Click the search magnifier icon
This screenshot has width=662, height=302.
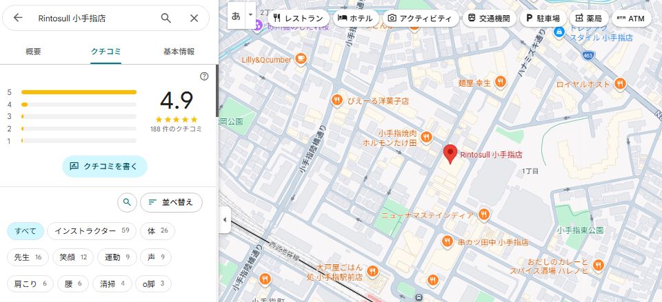coord(165,19)
